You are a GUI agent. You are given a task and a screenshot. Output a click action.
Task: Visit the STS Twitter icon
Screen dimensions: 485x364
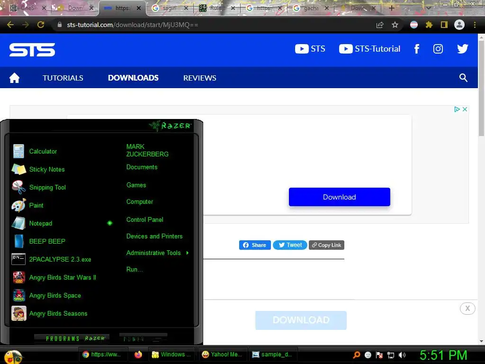462,49
